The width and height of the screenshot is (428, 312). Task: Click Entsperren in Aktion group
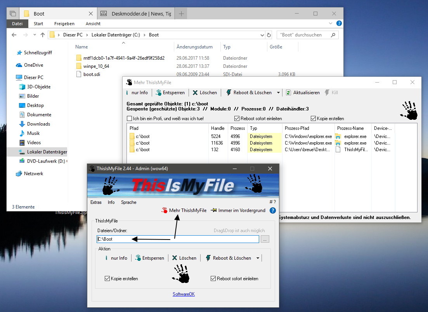(150, 258)
